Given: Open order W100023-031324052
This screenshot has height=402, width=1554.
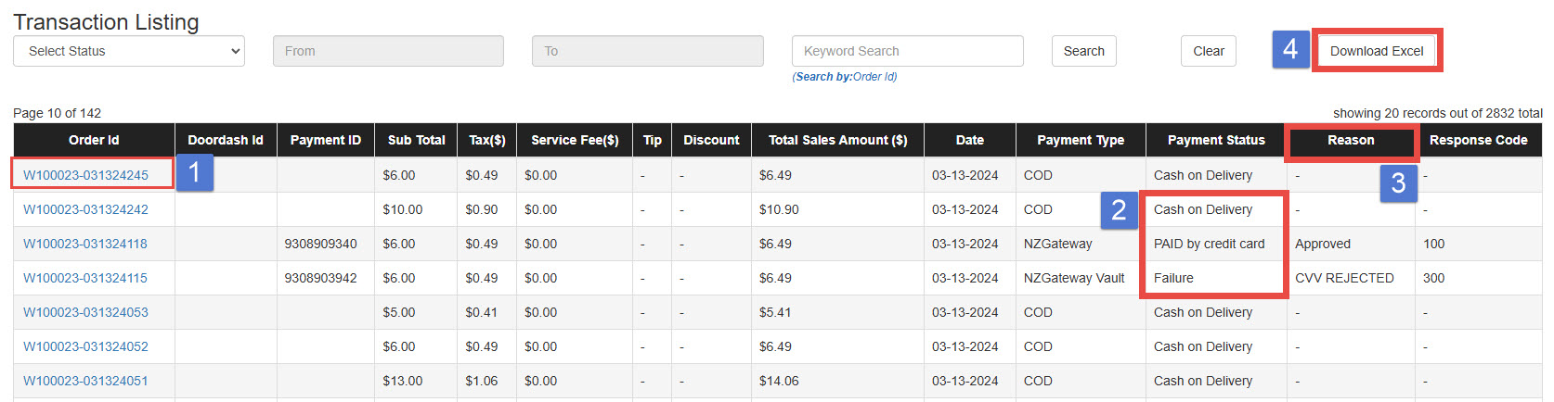Looking at the screenshot, I should point(85,346).
